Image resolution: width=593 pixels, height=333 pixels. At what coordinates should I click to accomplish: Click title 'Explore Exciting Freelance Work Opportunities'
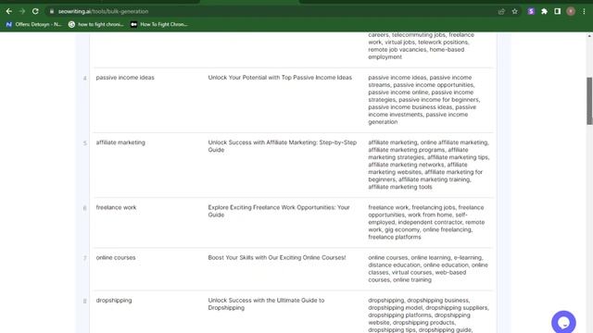tap(279, 211)
